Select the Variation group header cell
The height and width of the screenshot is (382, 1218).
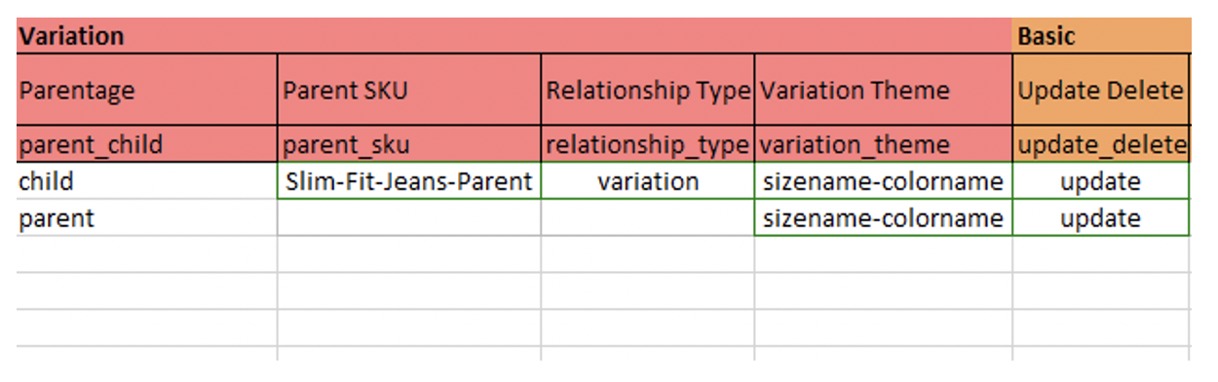pos(514,36)
